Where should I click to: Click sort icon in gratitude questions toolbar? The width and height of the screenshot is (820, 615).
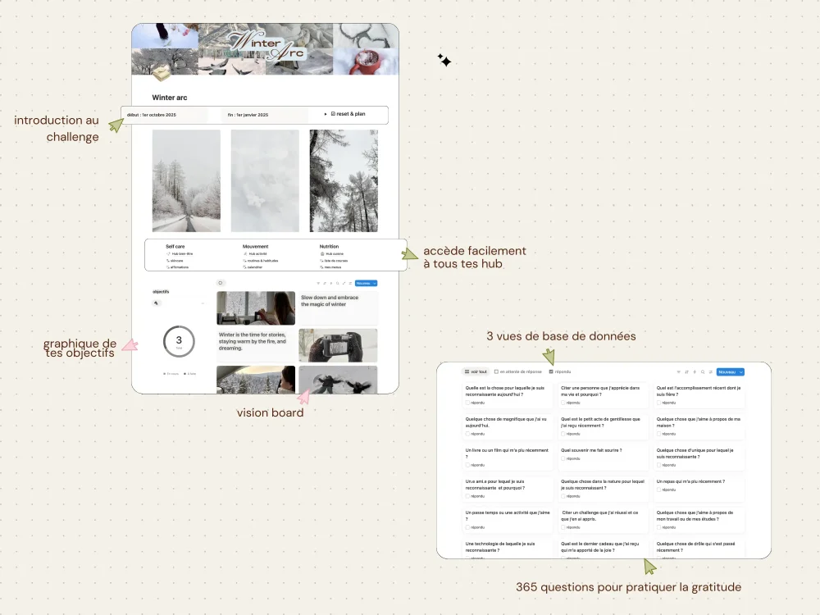click(x=686, y=371)
